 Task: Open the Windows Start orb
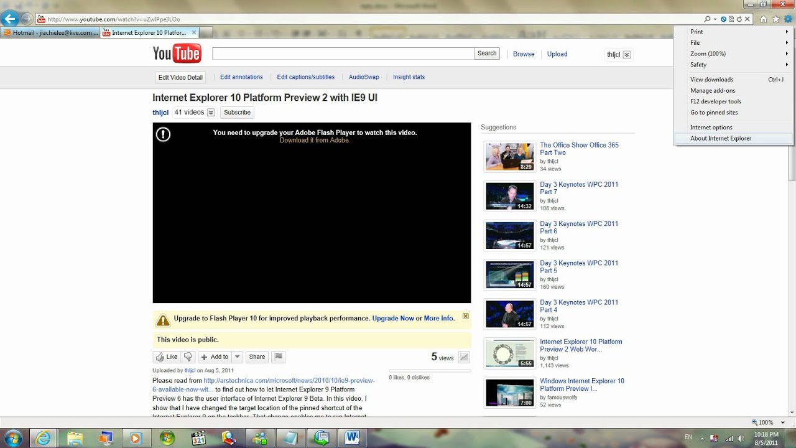tap(12, 437)
